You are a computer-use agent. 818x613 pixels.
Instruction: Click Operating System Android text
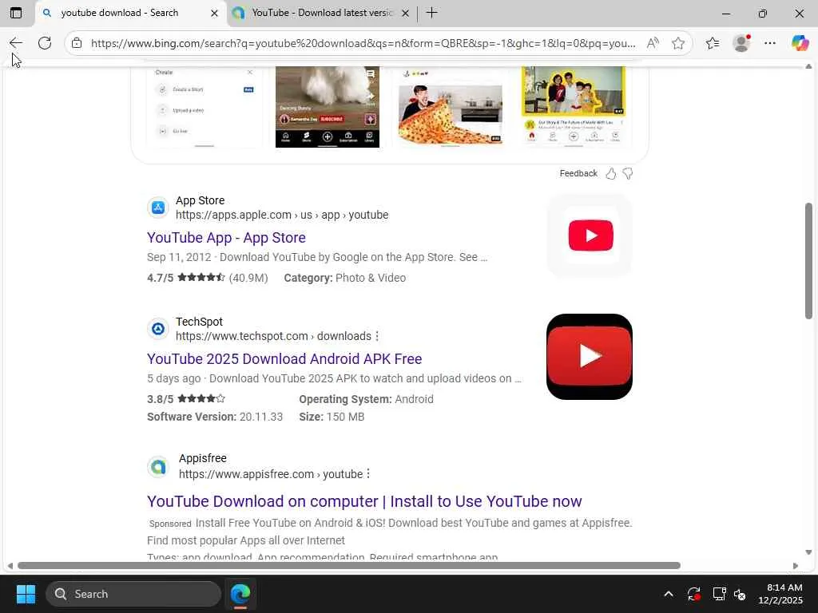click(x=366, y=399)
